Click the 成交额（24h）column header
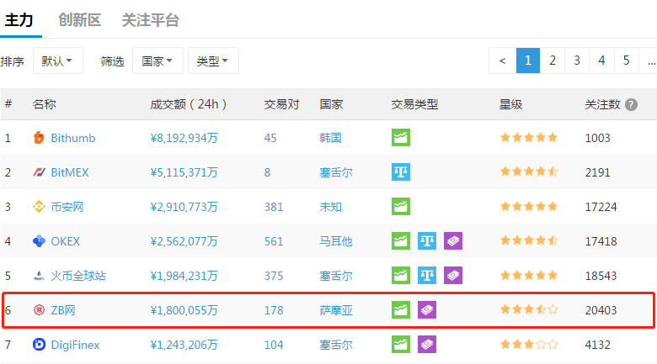This screenshot has height=364, width=657. click(189, 104)
